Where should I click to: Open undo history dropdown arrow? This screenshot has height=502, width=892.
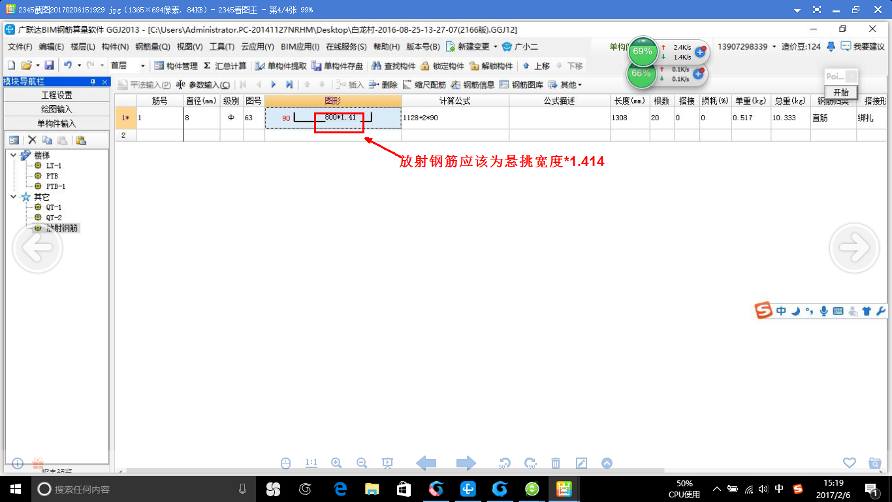(x=78, y=66)
